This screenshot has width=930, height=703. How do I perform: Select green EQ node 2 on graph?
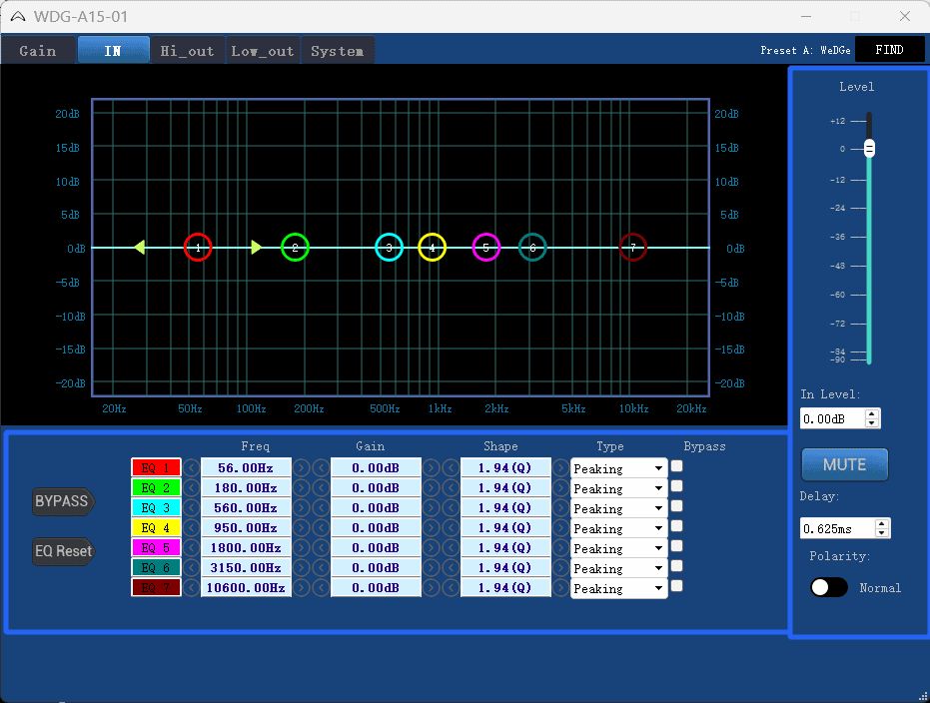295,248
